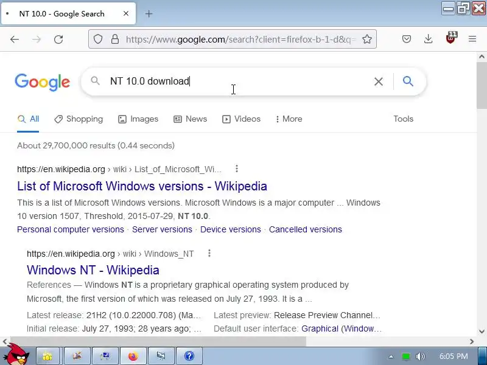Click the vertical scrollbar up arrow
Screen dimensions: 487x365
coord(482,57)
